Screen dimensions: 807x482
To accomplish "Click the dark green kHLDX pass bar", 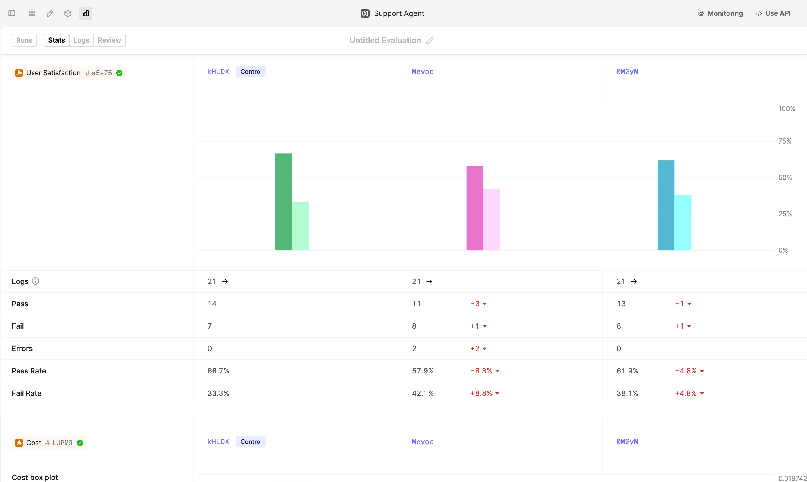I will (283, 201).
